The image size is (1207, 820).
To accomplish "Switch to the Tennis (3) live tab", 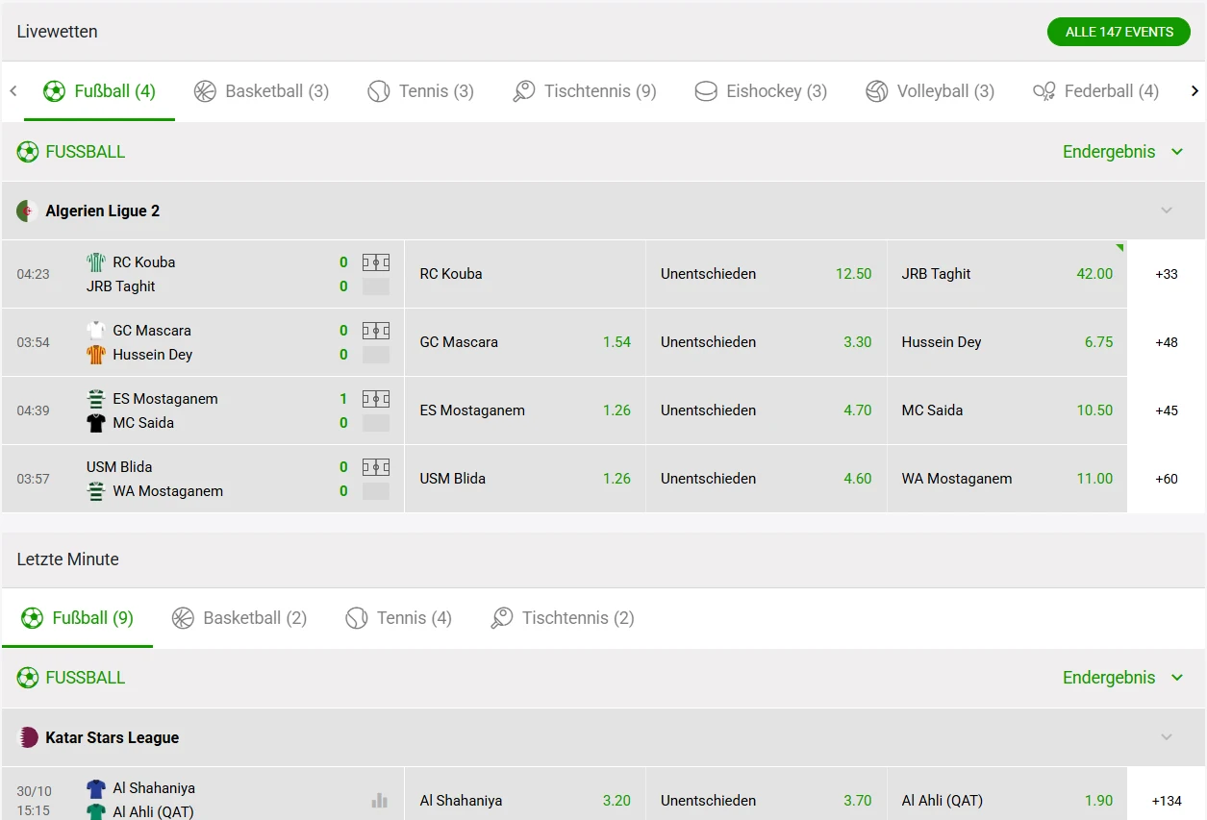I will click(420, 91).
